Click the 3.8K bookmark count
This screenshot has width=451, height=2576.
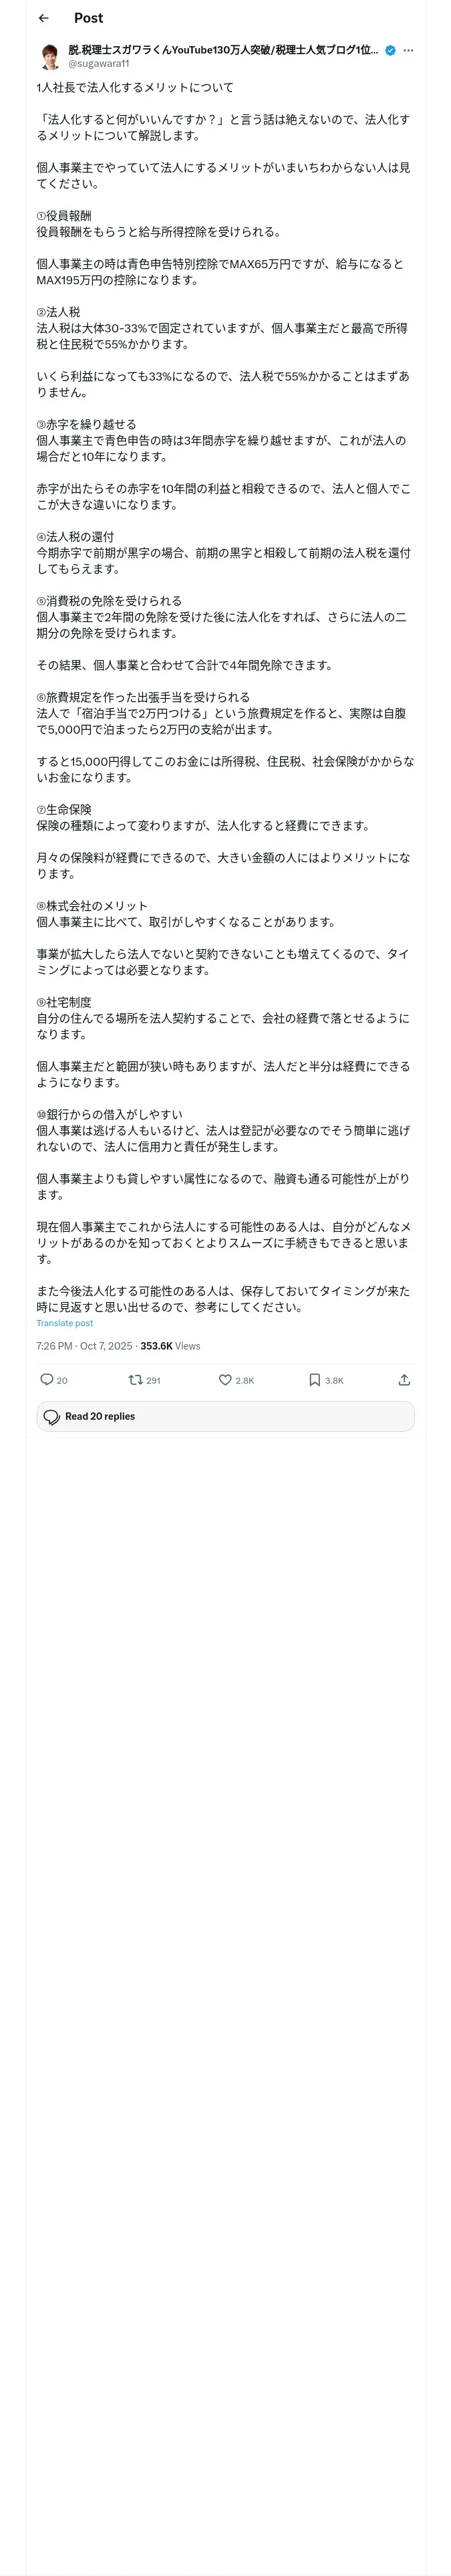click(x=334, y=1380)
